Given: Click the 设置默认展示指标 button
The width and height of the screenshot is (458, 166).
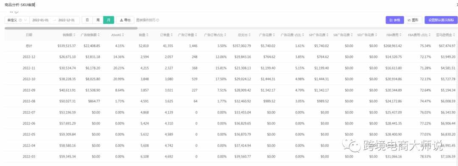Looking at the screenshot, I should pos(441,20).
